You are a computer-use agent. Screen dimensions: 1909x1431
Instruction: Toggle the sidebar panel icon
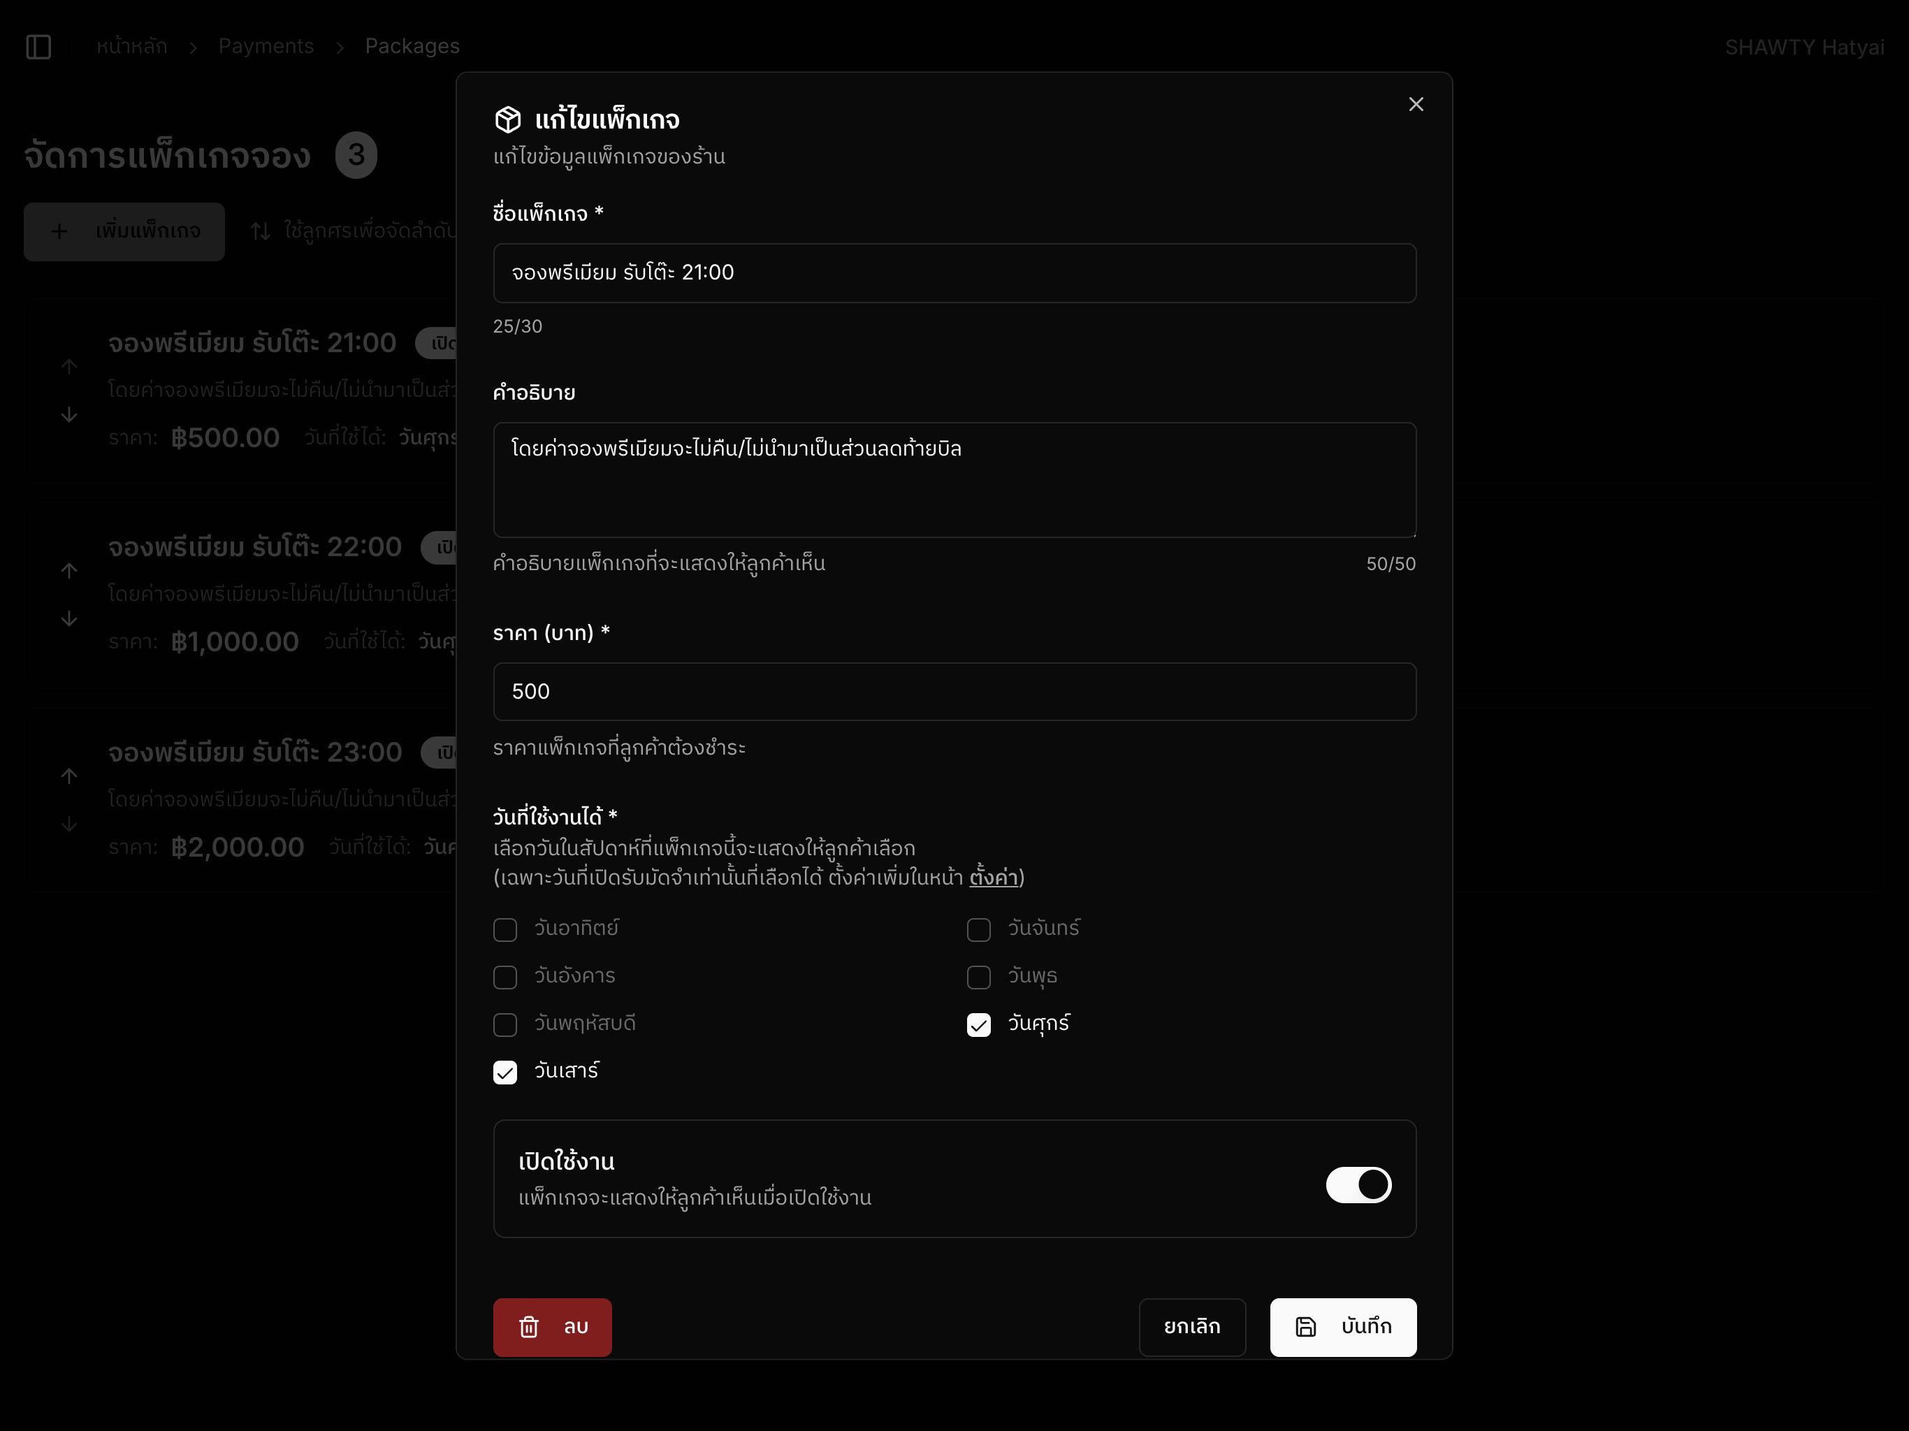click(x=39, y=47)
